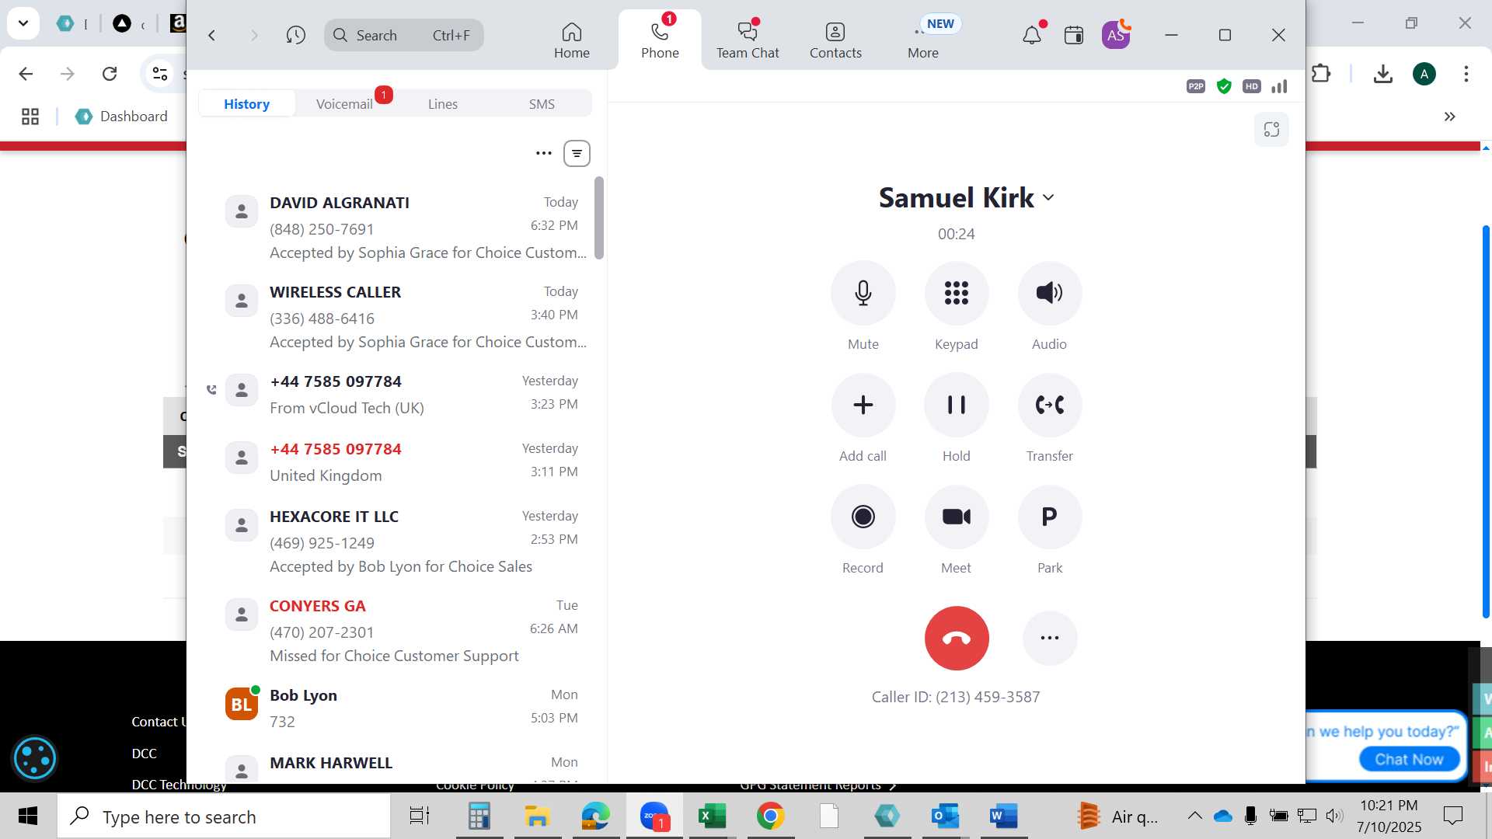Open history list more options ellipsis
1492x839 pixels.
(544, 153)
